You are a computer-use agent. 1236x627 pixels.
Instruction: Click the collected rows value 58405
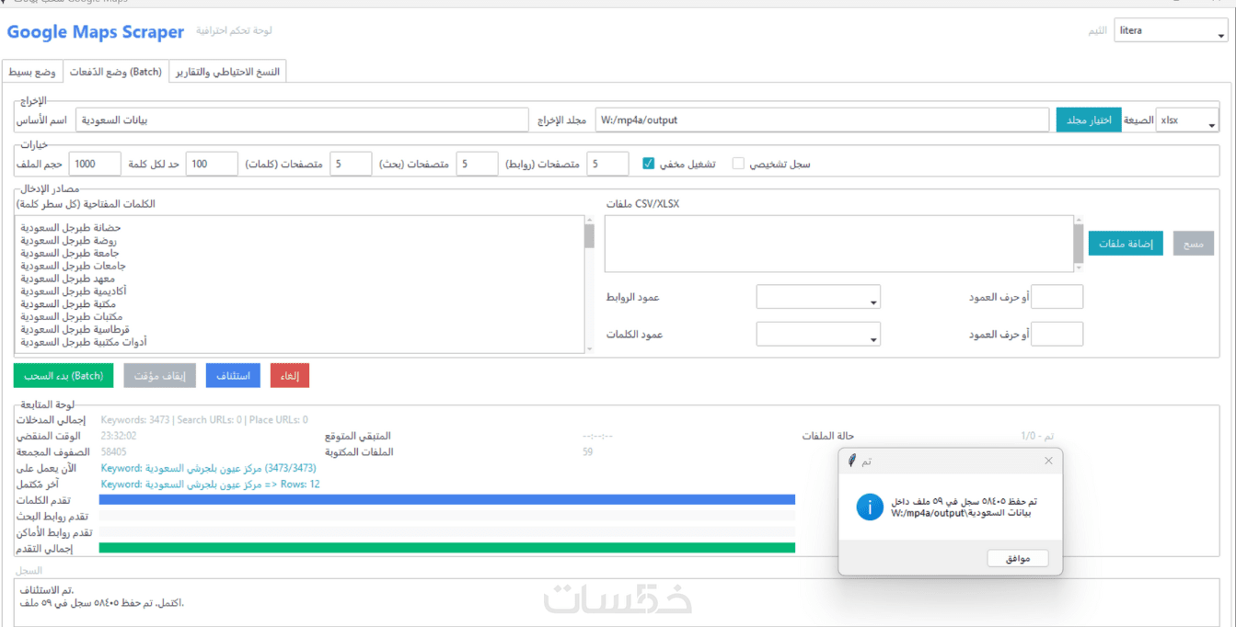(x=114, y=452)
